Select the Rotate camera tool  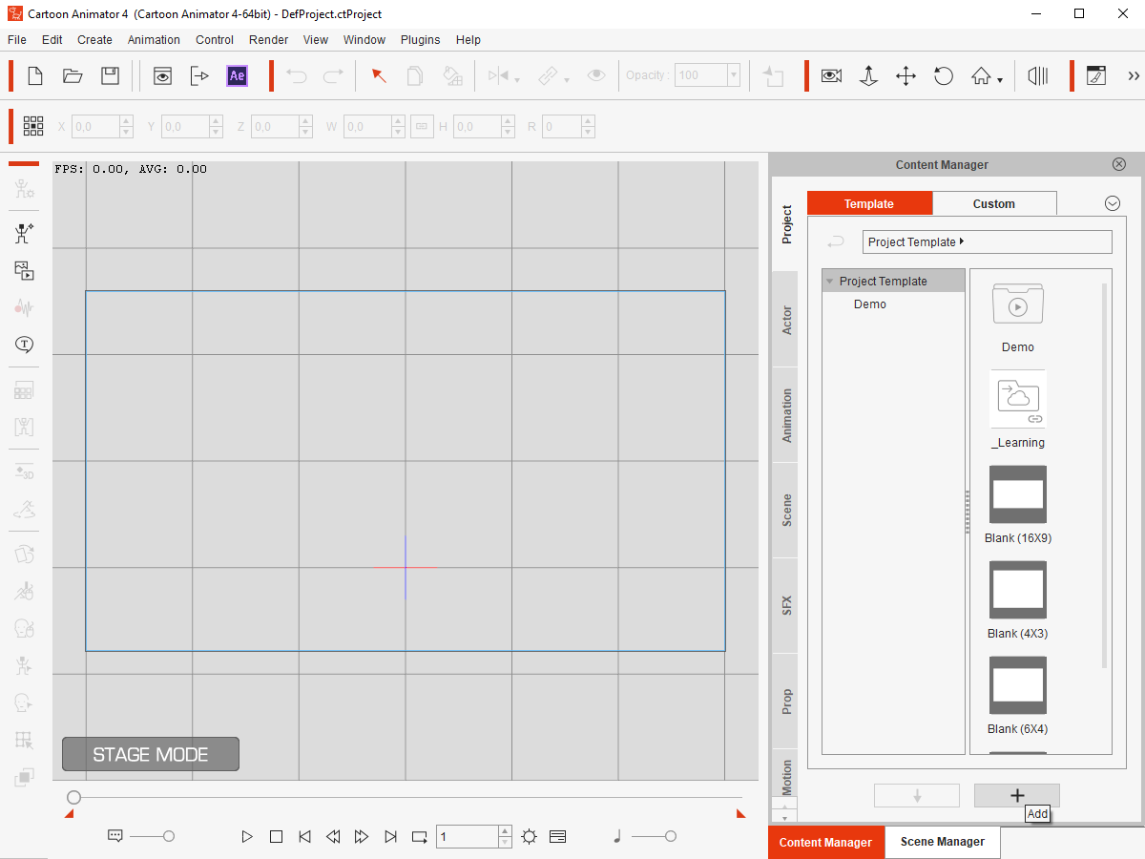[x=944, y=76]
